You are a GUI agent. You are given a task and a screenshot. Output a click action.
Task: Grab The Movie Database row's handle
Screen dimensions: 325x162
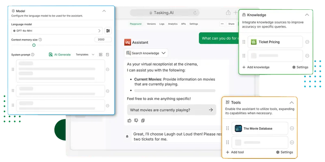(227, 128)
